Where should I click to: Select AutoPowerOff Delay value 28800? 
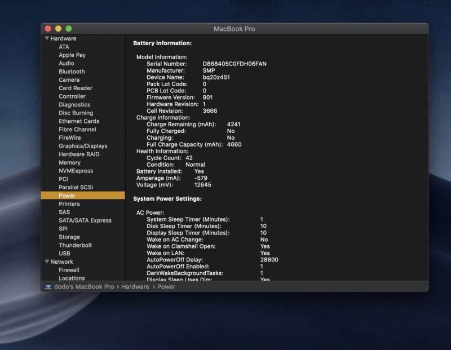click(x=269, y=260)
